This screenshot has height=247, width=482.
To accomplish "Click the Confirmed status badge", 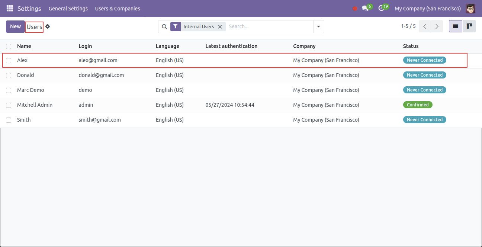I will (418, 105).
